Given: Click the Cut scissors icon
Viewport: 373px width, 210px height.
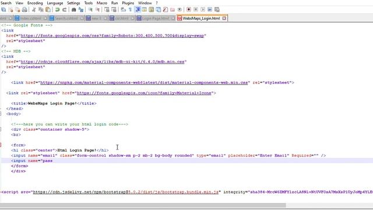Looking at the screenshot, I should (34, 9).
